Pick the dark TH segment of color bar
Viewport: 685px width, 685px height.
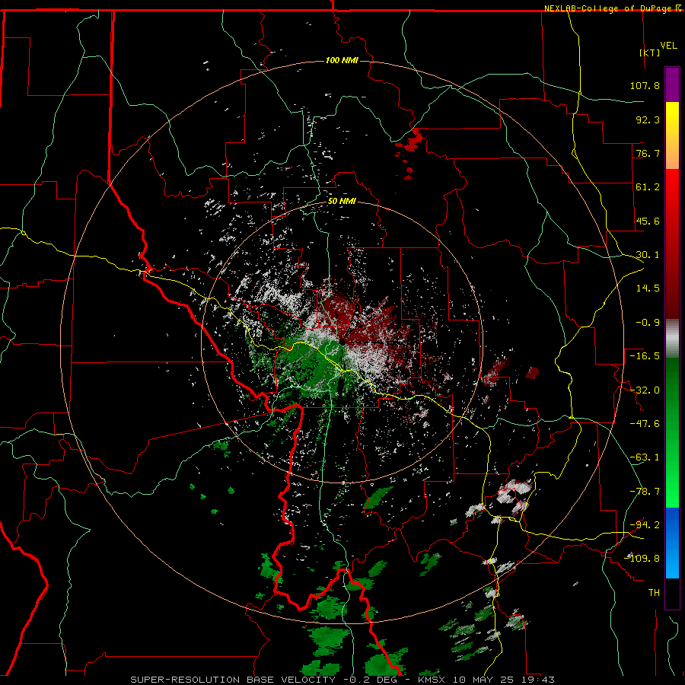672,594
